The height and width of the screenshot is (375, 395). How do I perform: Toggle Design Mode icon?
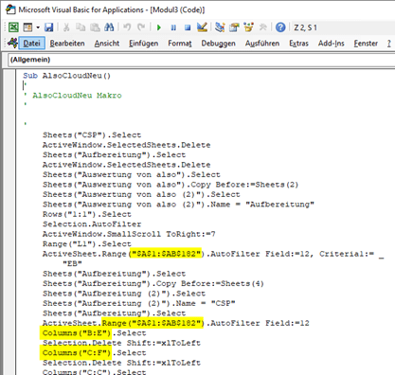pyautogui.click(x=202, y=27)
